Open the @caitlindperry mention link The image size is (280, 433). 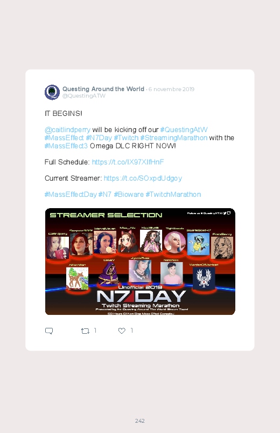point(67,129)
